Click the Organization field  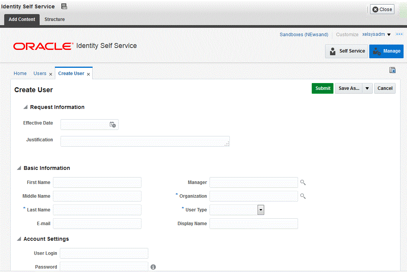tap(253, 196)
